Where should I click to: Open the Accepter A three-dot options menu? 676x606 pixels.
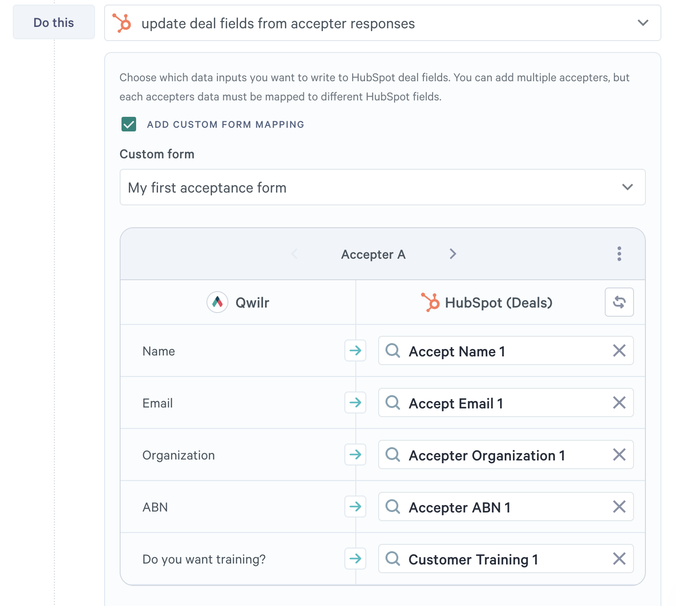[619, 254]
